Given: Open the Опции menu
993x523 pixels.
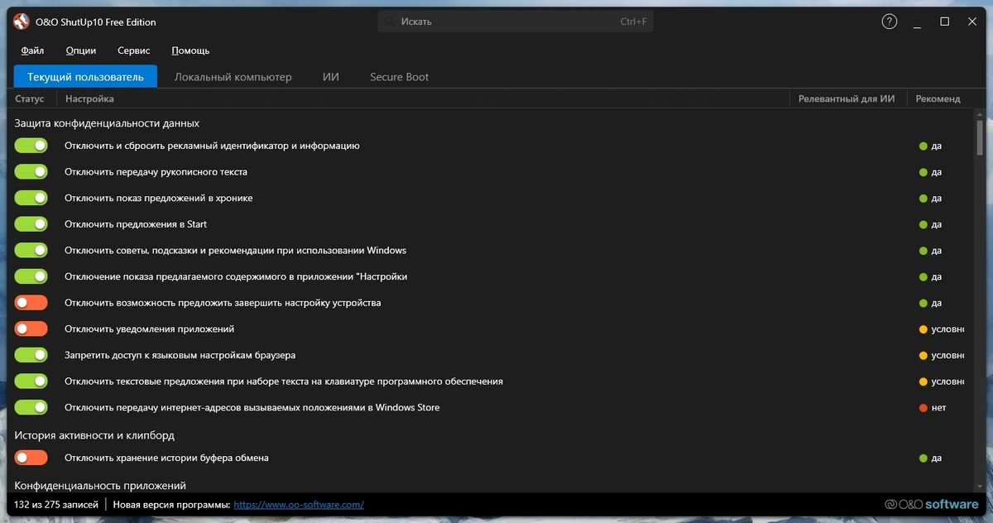Looking at the screenshot, I should click(81, 50).
